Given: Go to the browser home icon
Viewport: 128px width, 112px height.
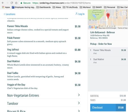Looking at the screenshot, I should (16, 3).
